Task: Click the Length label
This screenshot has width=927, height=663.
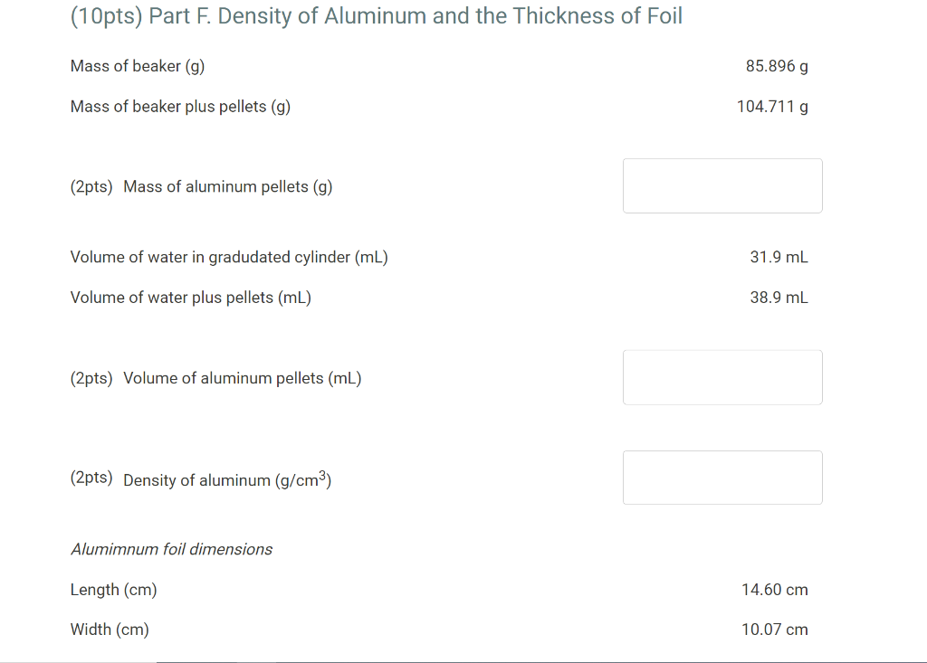Action: (113, 589)
